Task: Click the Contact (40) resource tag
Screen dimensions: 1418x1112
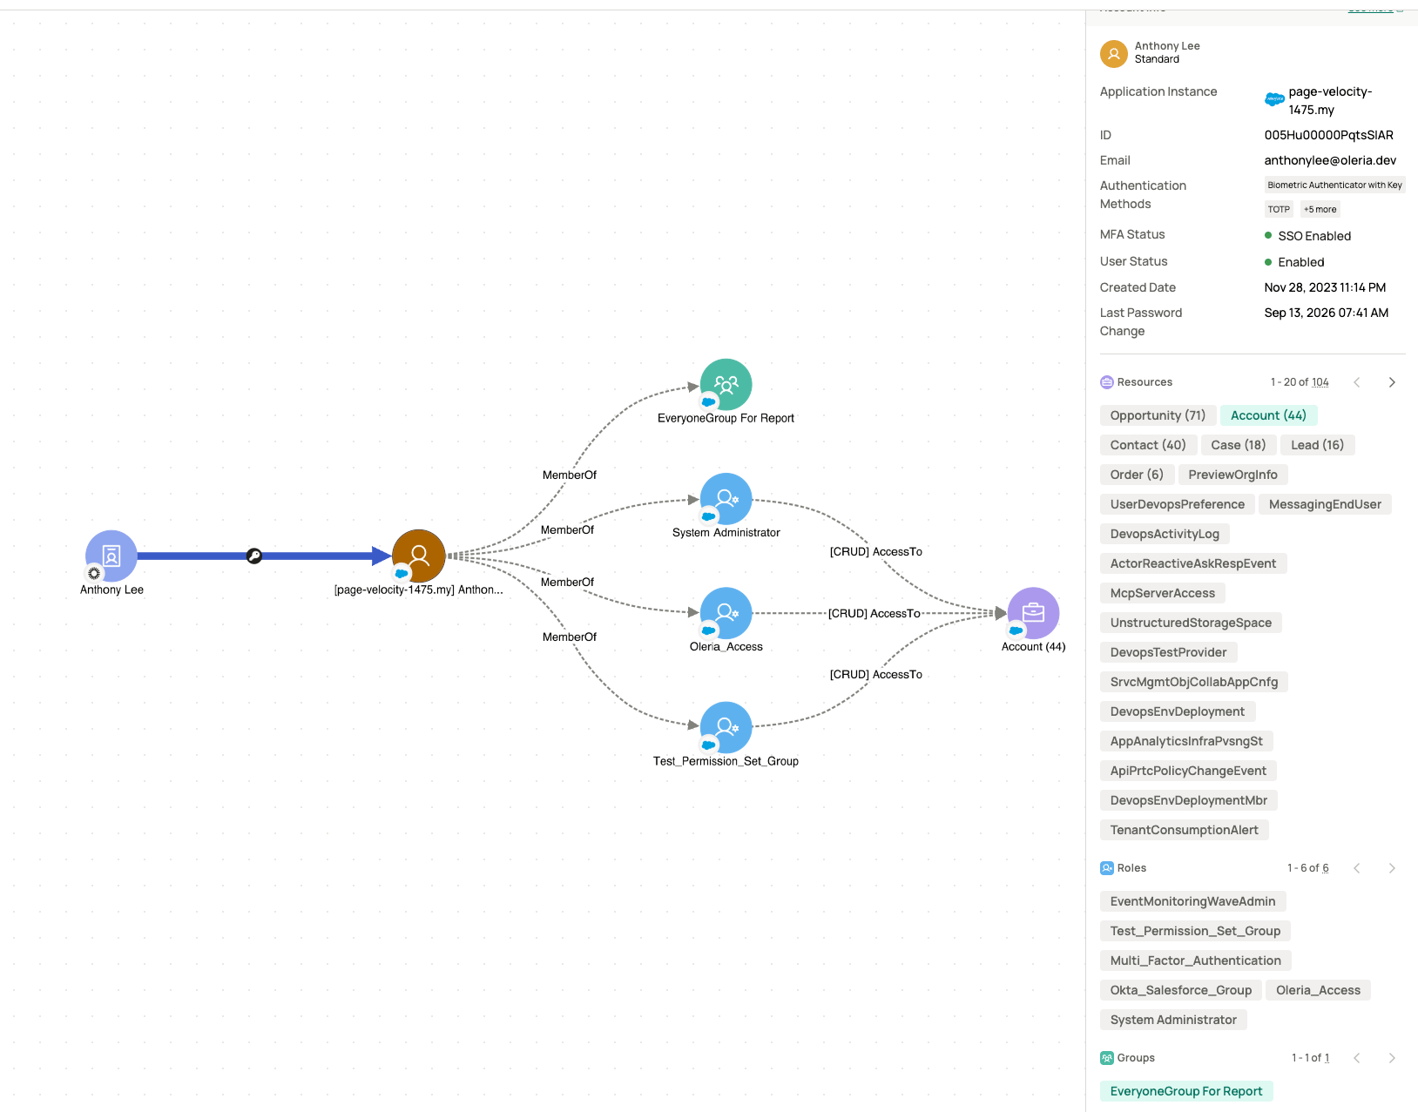Action: click(1148, 445)
